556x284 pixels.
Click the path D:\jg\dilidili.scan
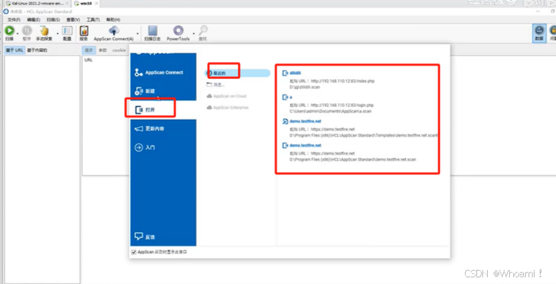pyautogui.click(x=305, y=87)
